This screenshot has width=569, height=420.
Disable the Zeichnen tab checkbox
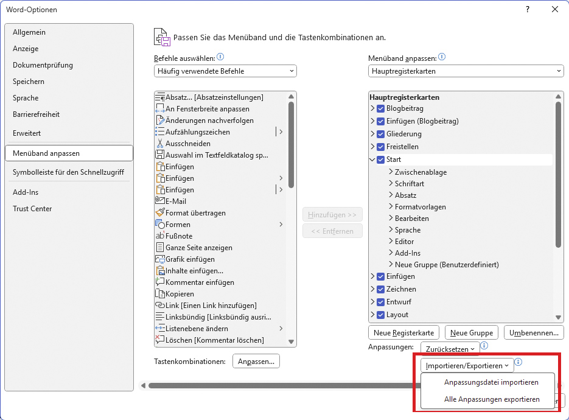pyautogui.click(x=381, y=289)
